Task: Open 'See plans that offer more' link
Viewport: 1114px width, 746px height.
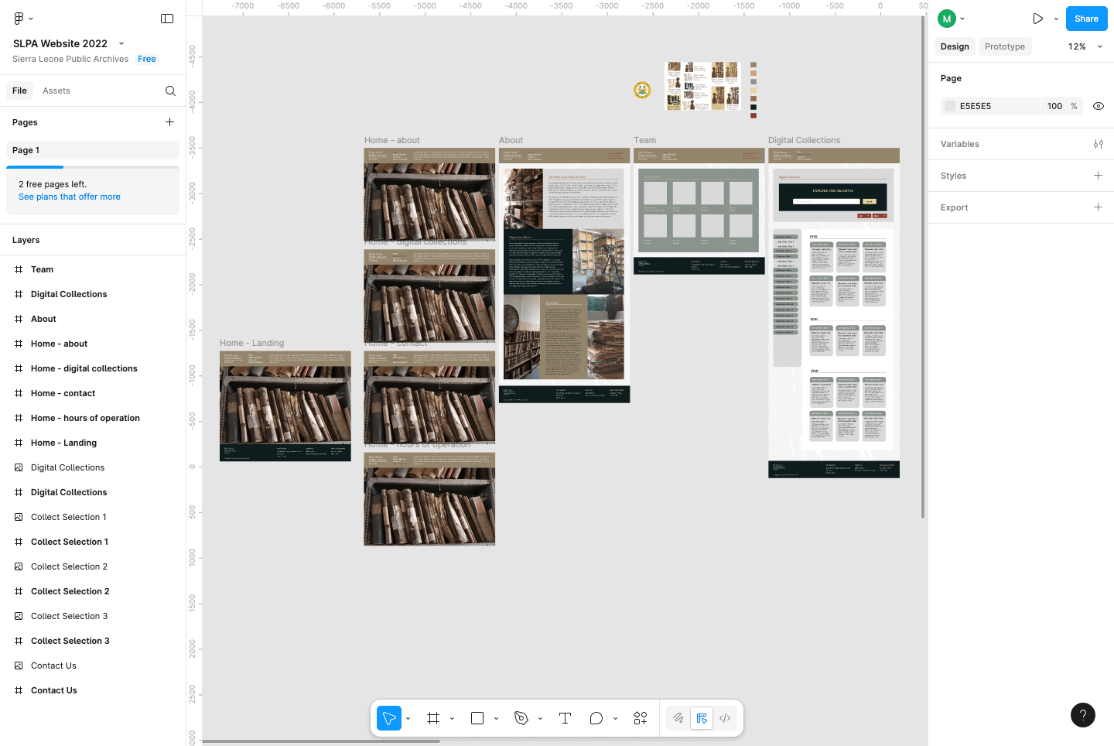Action: 70,197
